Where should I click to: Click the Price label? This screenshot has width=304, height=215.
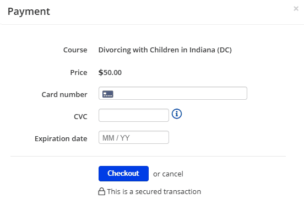pyautogui.click(x=79, y=73)
